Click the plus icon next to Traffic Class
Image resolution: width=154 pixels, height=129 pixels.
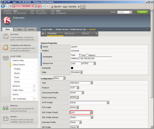coord(34,90)
